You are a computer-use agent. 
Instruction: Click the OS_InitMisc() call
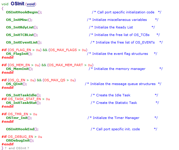(19, 20)
